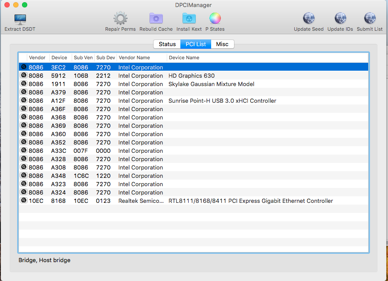This screenshot has height=281, width=388.
Task: Click lookup icon for device A379
Action: [x=23, y=92]
